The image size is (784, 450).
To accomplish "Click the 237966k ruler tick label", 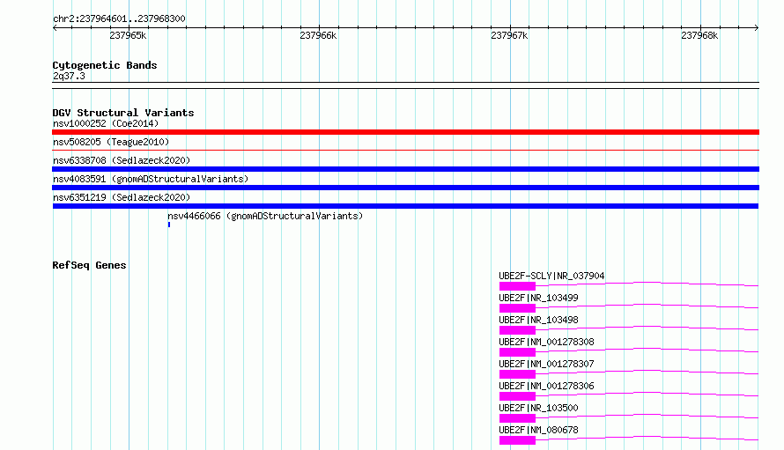I will pyautogui.click(x=318, y=35).
